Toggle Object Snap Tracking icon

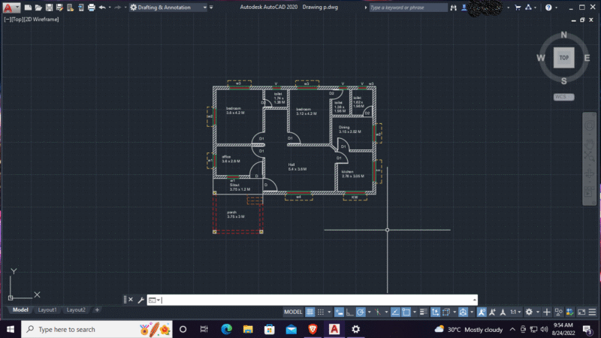[x=395, y=312]
